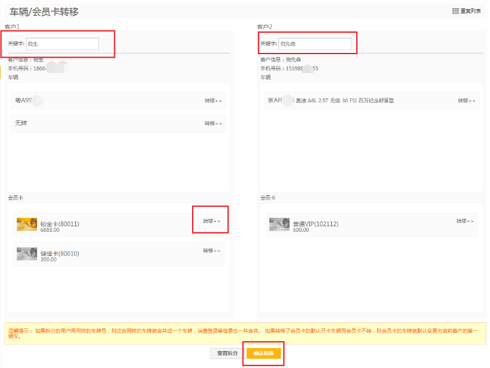Select the 铂金卡(80011) card name
The height and width of the screenshot is (368, 490).
60,224
